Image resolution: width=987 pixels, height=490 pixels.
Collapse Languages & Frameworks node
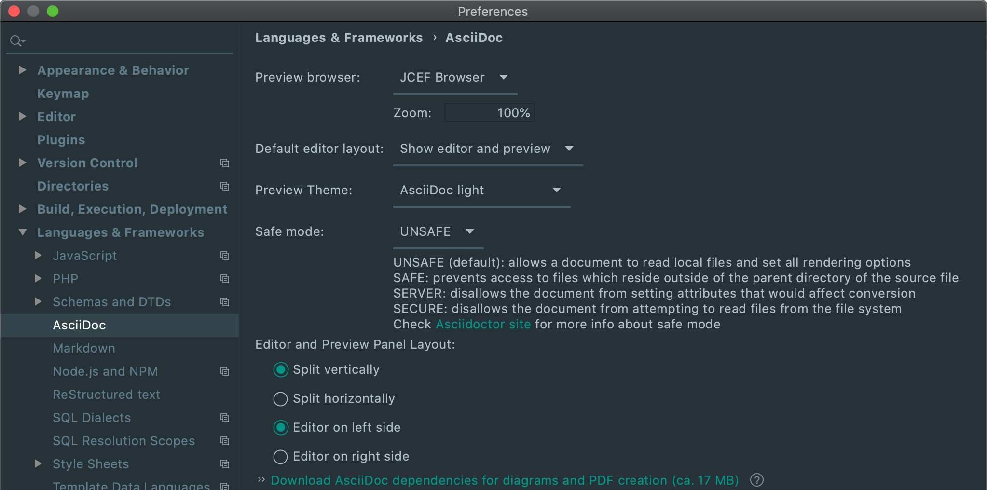(22, 232)
